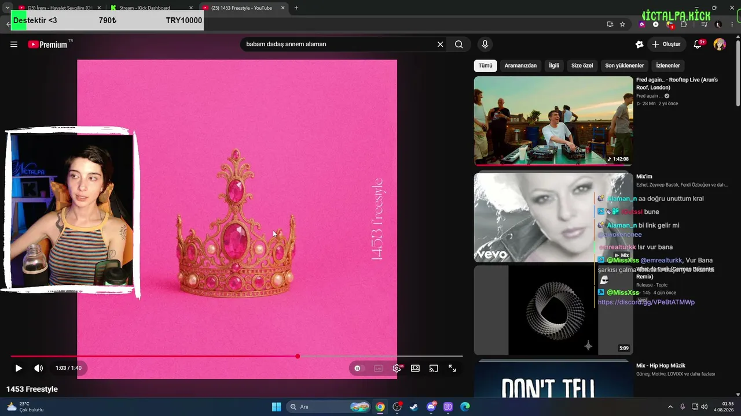Open the Windows Start menu
The width and height of the screenshot is (741, 416).
(x=276, y=407)
